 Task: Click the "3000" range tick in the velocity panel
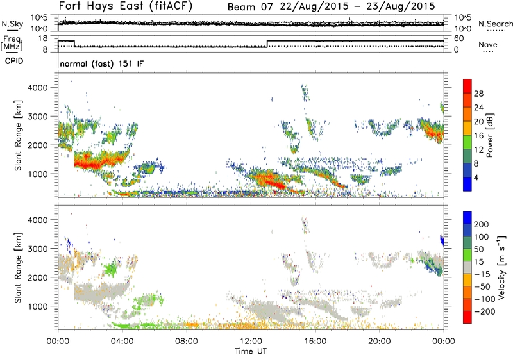tap(38, 249)
